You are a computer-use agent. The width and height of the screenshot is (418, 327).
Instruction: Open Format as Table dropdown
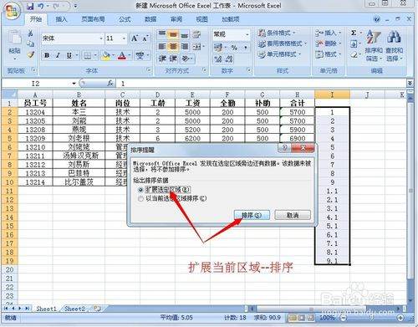(282, 43)
